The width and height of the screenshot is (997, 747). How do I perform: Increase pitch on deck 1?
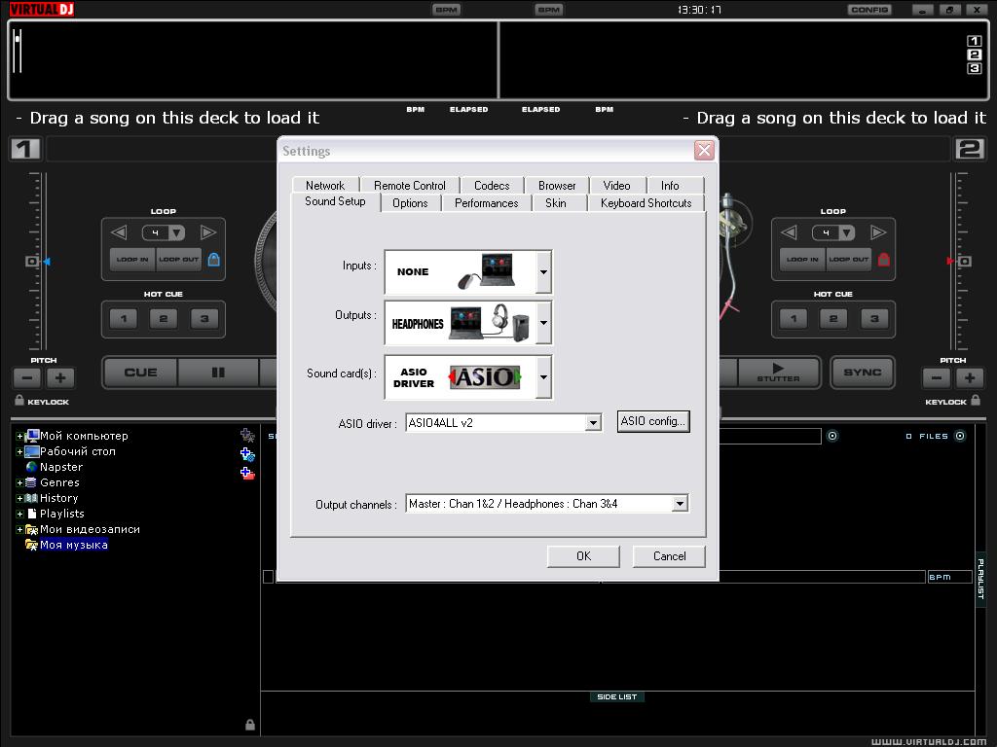pyautogui.click(x=60, y=378)
